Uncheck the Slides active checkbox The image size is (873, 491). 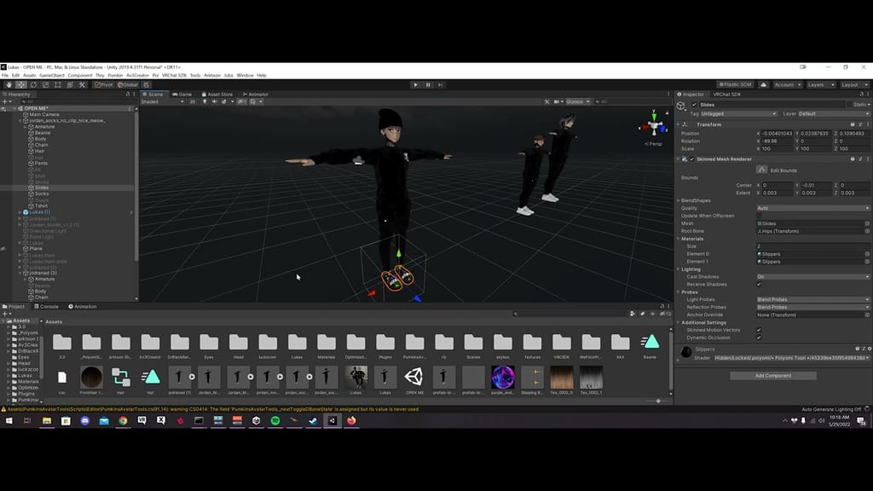[692, 105]
